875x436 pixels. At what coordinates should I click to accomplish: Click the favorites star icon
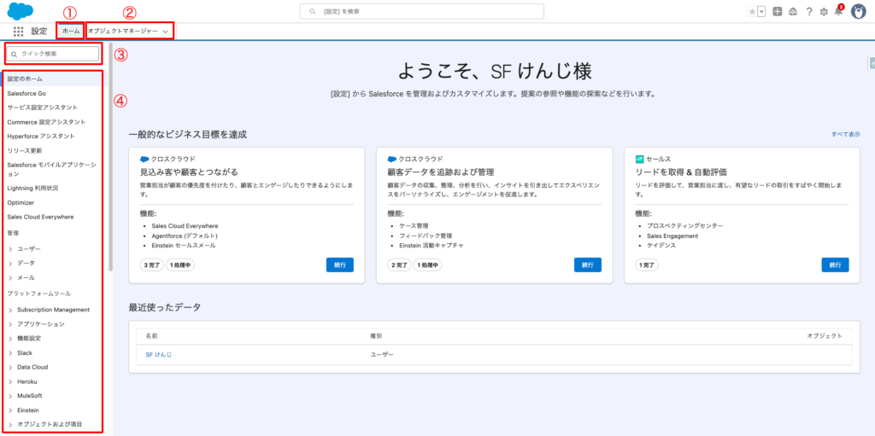(751, 12)
